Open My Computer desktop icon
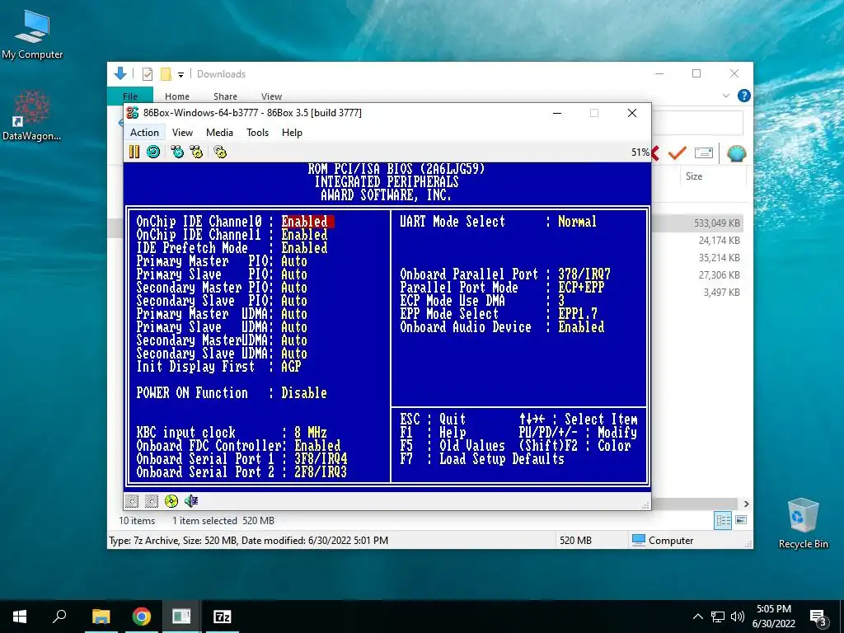This screenshot has width=844, height=633. (x=32, y=35)
